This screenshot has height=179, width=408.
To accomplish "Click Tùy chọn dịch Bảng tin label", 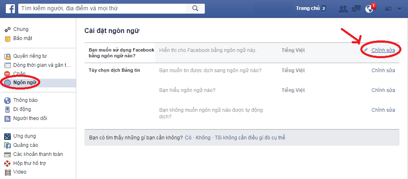I will click(114, 71).
